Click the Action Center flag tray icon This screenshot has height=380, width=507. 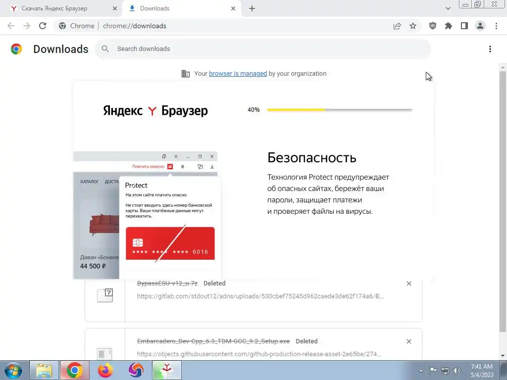pos(433,370)
